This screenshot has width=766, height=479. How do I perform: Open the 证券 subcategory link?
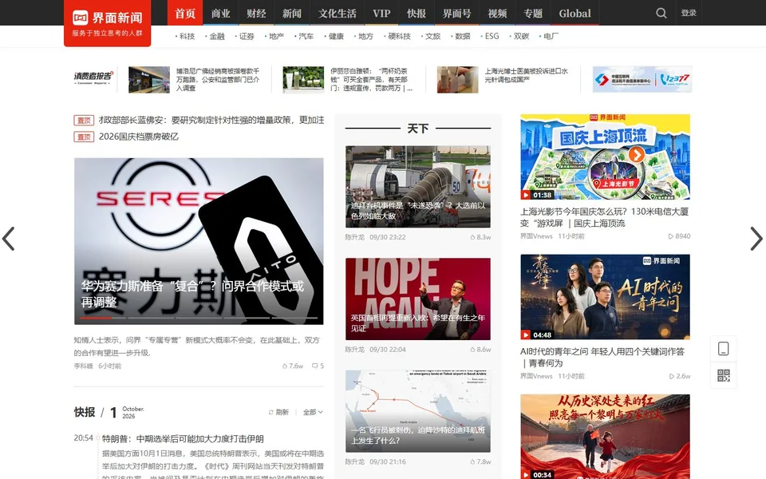(x=245, y=36)
